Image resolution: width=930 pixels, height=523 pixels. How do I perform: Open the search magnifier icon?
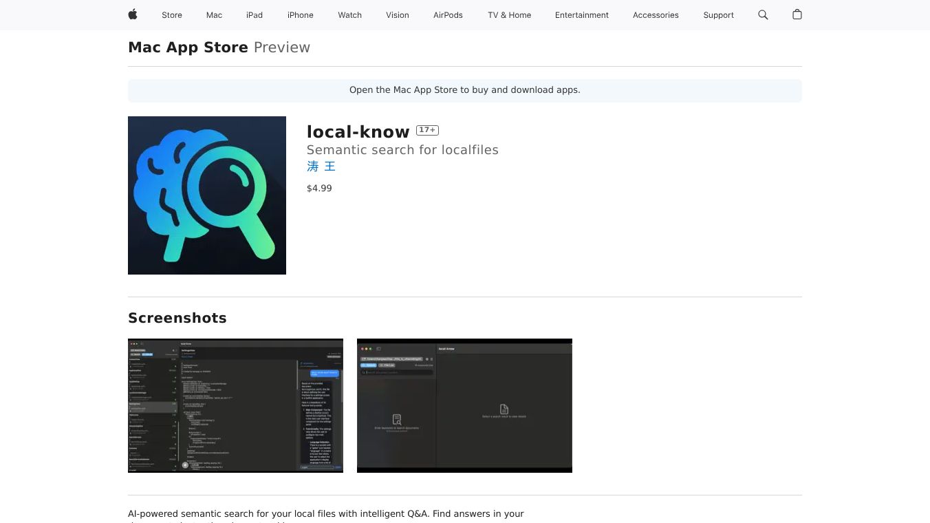[x=763, y=14]
